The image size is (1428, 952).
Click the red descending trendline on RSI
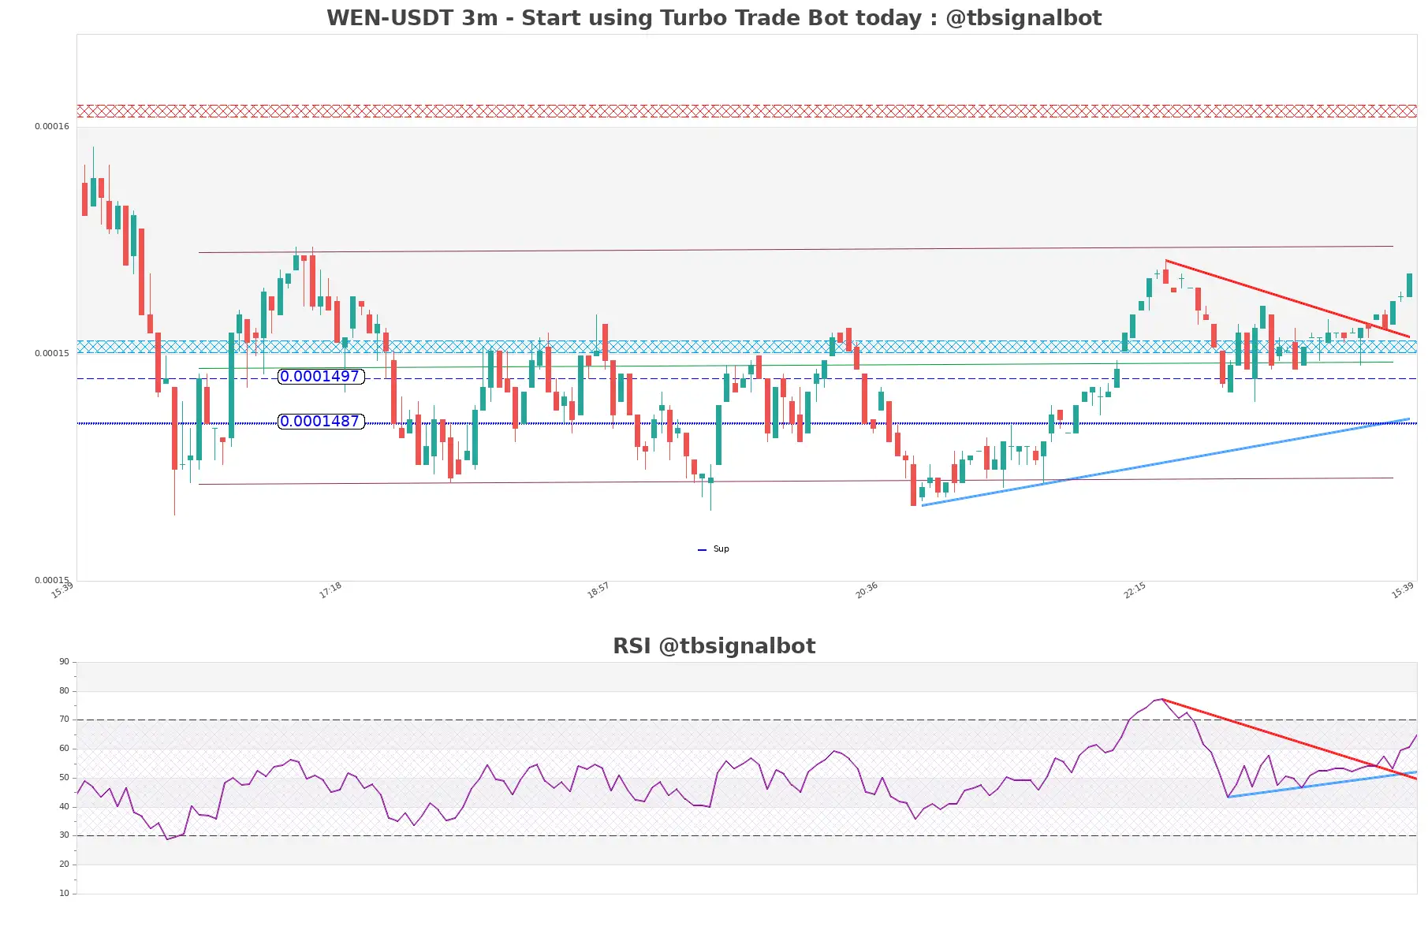click(1289, 739)
